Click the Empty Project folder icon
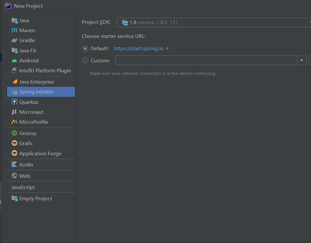The image size is (311, 243). click(14, 198)
